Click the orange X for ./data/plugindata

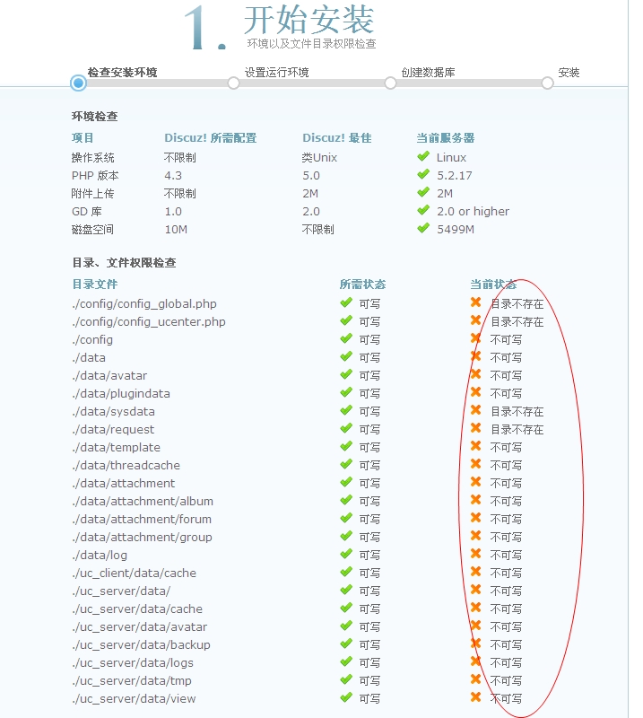pyautogui.click(x=476, y=392)
